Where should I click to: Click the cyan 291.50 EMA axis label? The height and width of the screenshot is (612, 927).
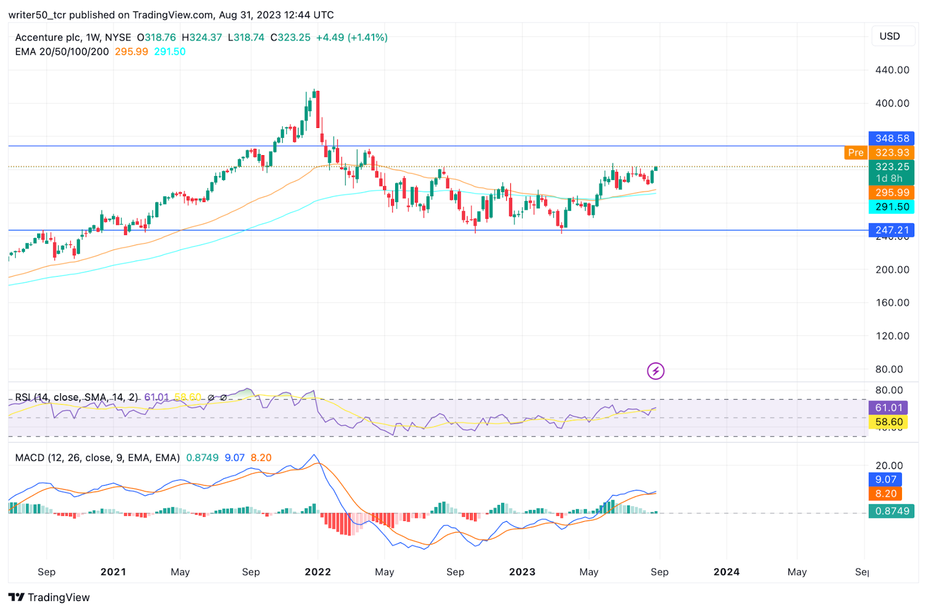click(891, 207)
